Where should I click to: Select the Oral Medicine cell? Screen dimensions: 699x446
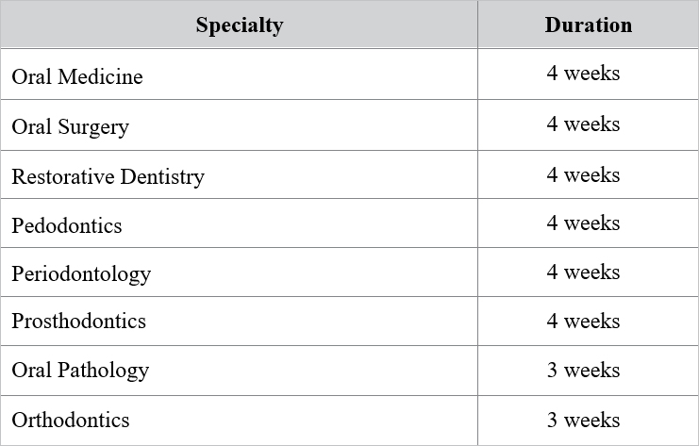(x=239, y=74)
